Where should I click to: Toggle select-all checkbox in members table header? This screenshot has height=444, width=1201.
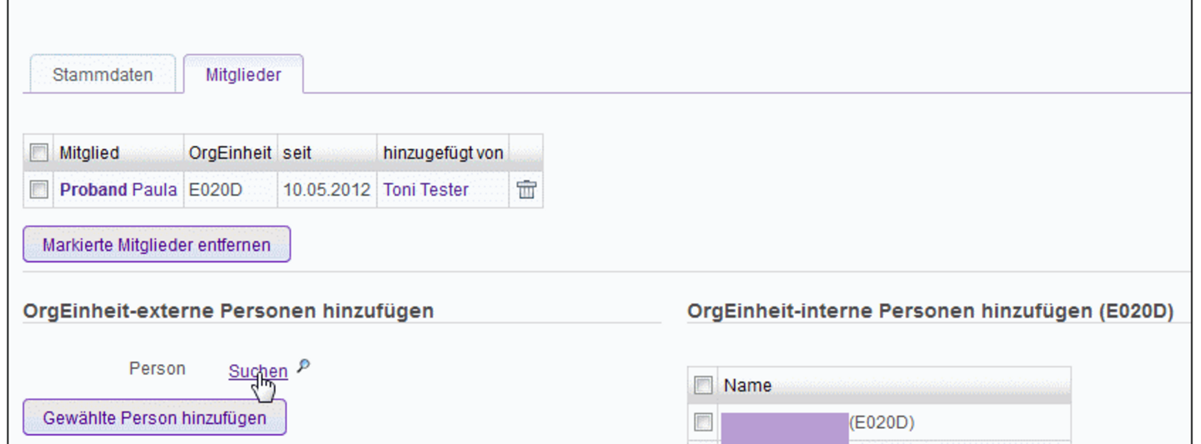pyautogui.click(x=38, y=153)
